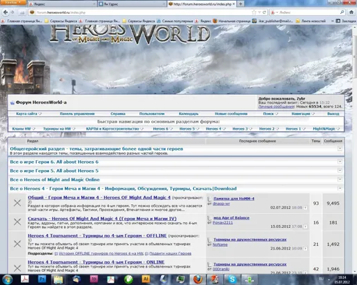
Task: Open the Heroes 5 quick navigation dropdown
Action: point(189,129)
